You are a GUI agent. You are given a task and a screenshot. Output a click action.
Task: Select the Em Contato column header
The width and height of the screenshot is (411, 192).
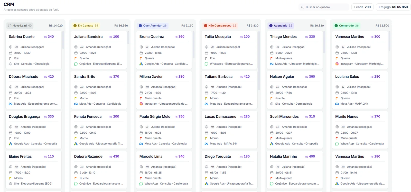pos(86,26)
